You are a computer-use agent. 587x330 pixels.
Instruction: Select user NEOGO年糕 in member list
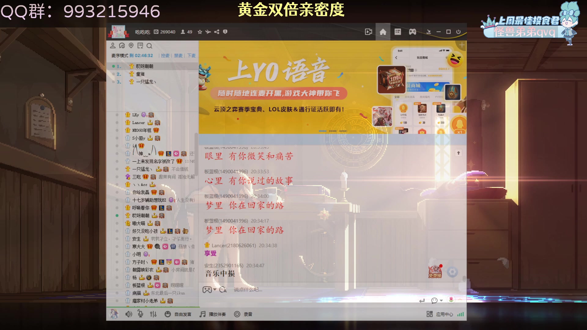point(142,130)
